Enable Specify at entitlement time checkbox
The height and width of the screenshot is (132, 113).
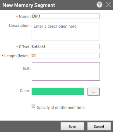33,106
